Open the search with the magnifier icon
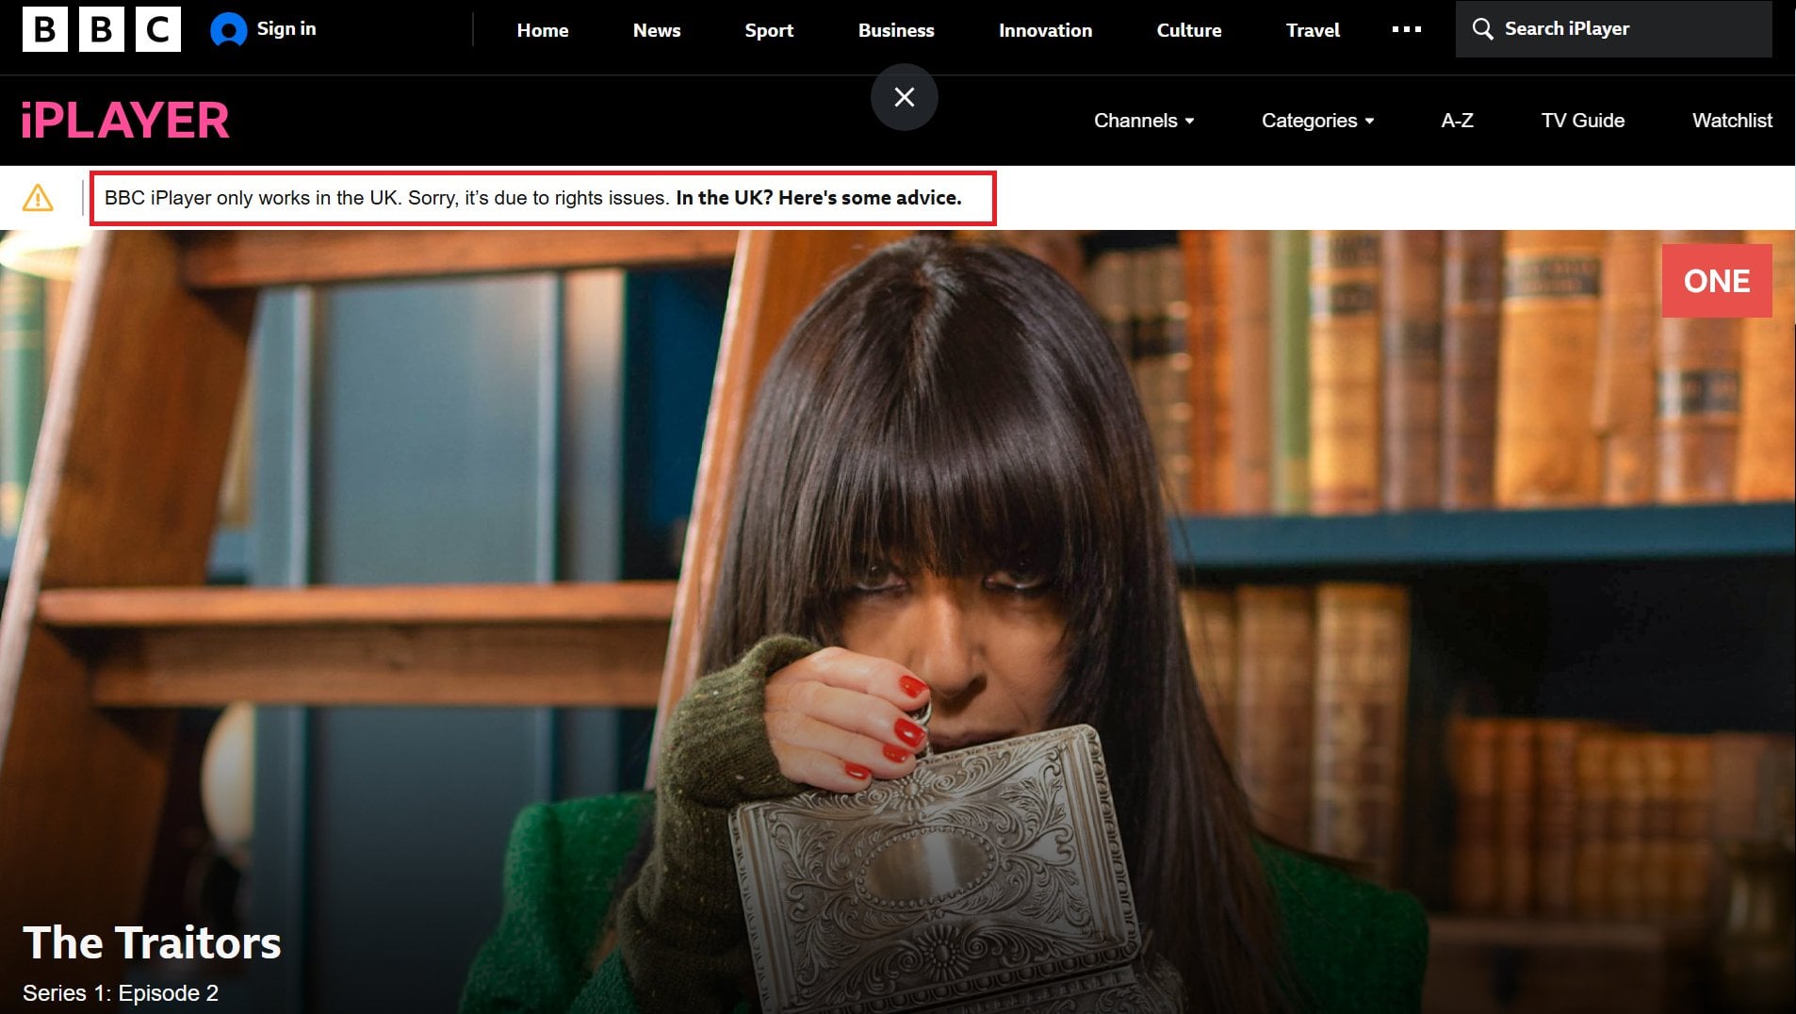 (1484, 29)
